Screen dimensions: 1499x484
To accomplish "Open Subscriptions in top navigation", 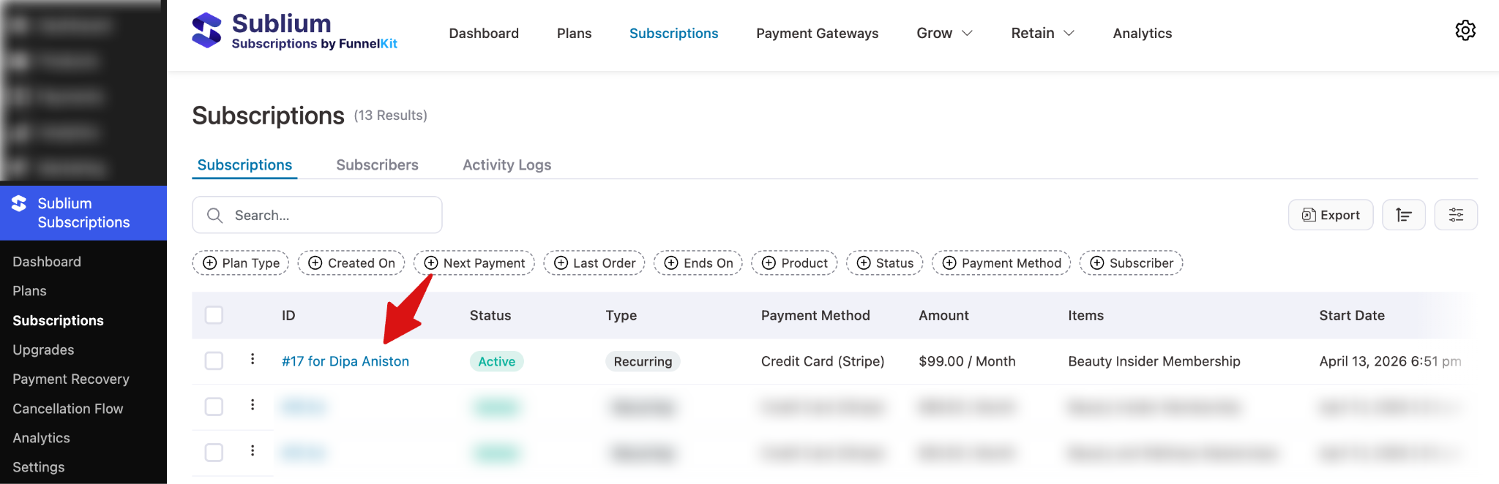I will click(x=673, y=34).
